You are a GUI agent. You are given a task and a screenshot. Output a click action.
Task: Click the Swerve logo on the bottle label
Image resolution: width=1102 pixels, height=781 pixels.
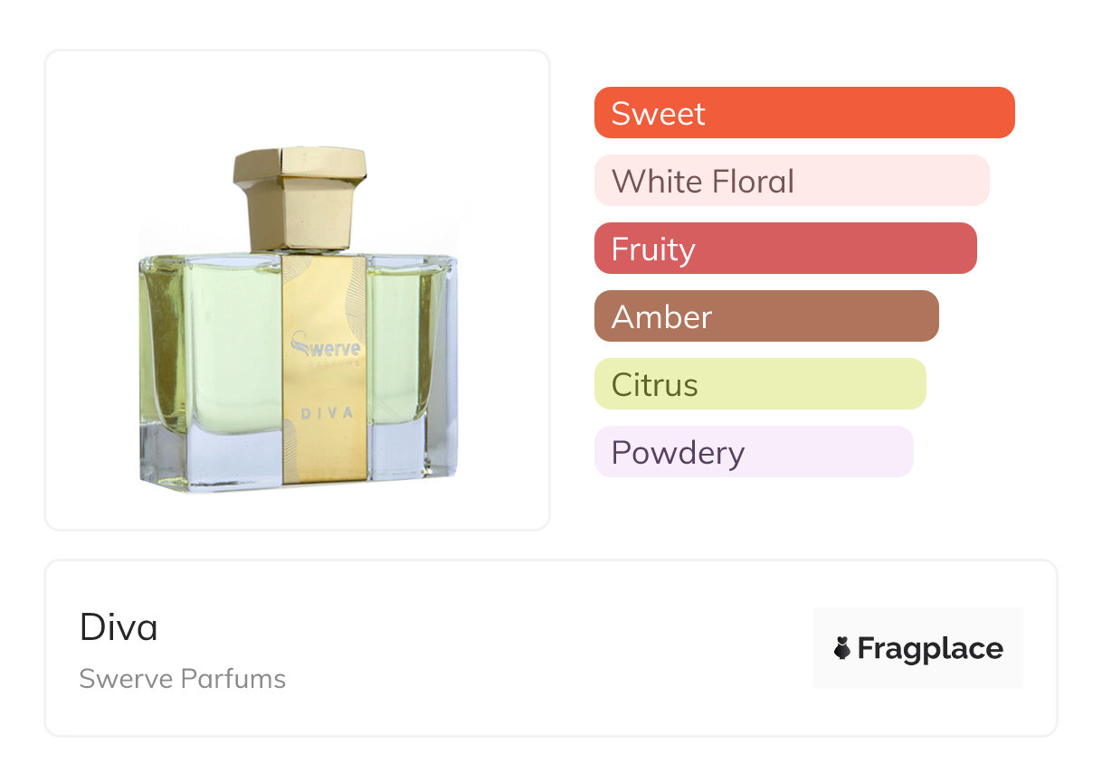[x=324, y=348]
